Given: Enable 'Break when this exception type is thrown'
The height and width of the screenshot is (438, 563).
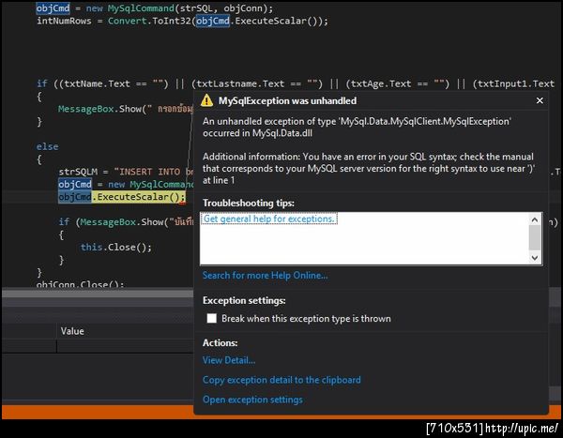Looking at the screenshot, I should click(x=212, y=318).
